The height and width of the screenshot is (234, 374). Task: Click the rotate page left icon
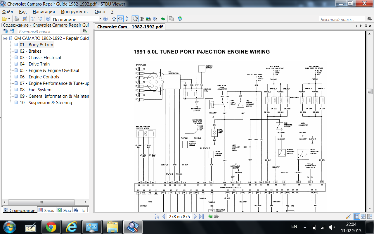click(x=33, y=19)
